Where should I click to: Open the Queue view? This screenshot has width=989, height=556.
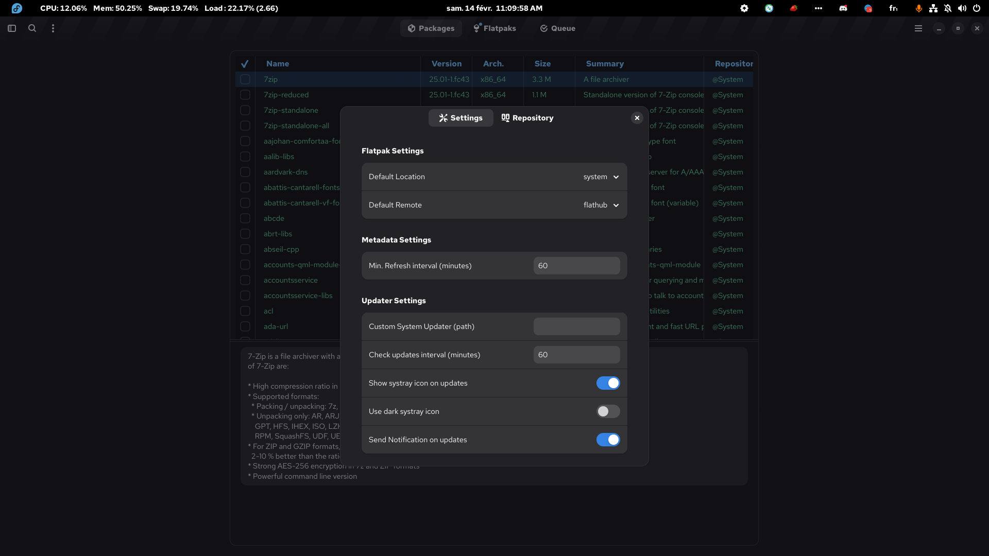pos(557,28)
